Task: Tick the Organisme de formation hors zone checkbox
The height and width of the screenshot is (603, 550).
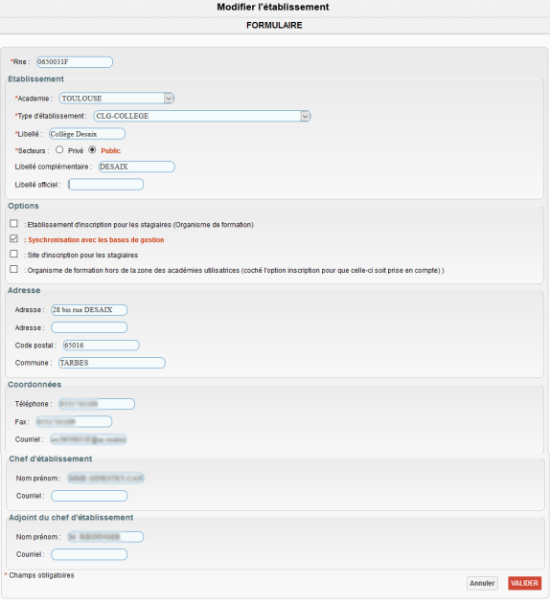Action: click(x=13, y=269)
